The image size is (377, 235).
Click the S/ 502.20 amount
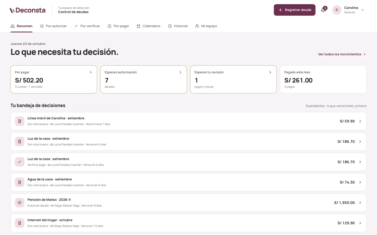pyautogui.click(x=29, y=80)
